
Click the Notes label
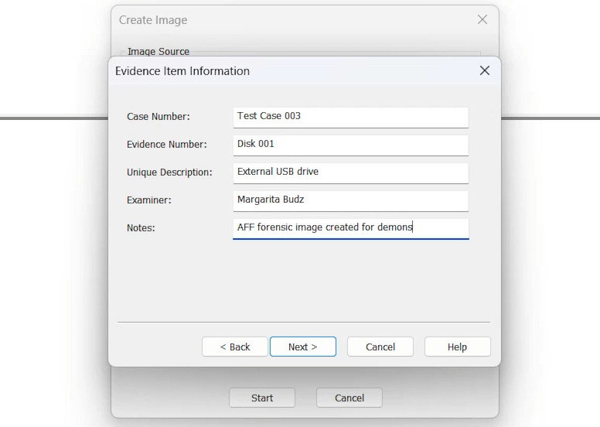click(141, 228)
